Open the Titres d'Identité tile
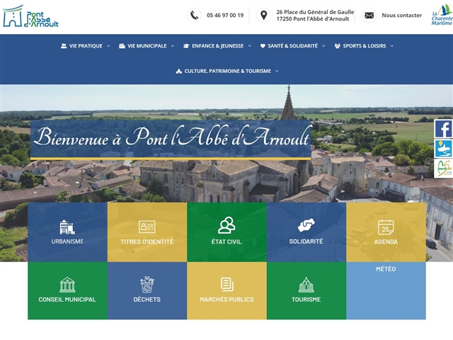453x340 pixels. 147,232
